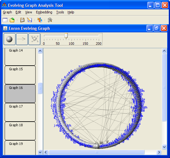Click canvas horizontal scroll right arrow

[x=159, y=152]
